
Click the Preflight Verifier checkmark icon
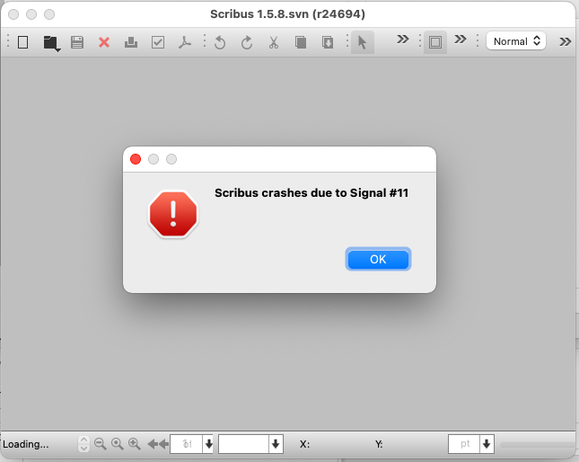pos(158,42)
